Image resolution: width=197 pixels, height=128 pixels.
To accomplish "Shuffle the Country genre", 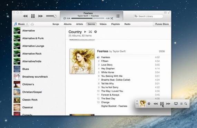I will point(90,32).
